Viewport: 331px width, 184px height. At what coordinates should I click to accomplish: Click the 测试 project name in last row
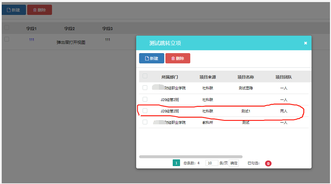pyautogui.click(x=246, y=123)
